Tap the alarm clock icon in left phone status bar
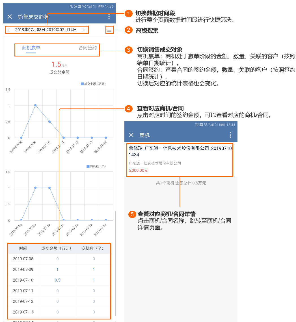This screenshot has width=296, height=322. pyautogui.click(x=75, y=6)
